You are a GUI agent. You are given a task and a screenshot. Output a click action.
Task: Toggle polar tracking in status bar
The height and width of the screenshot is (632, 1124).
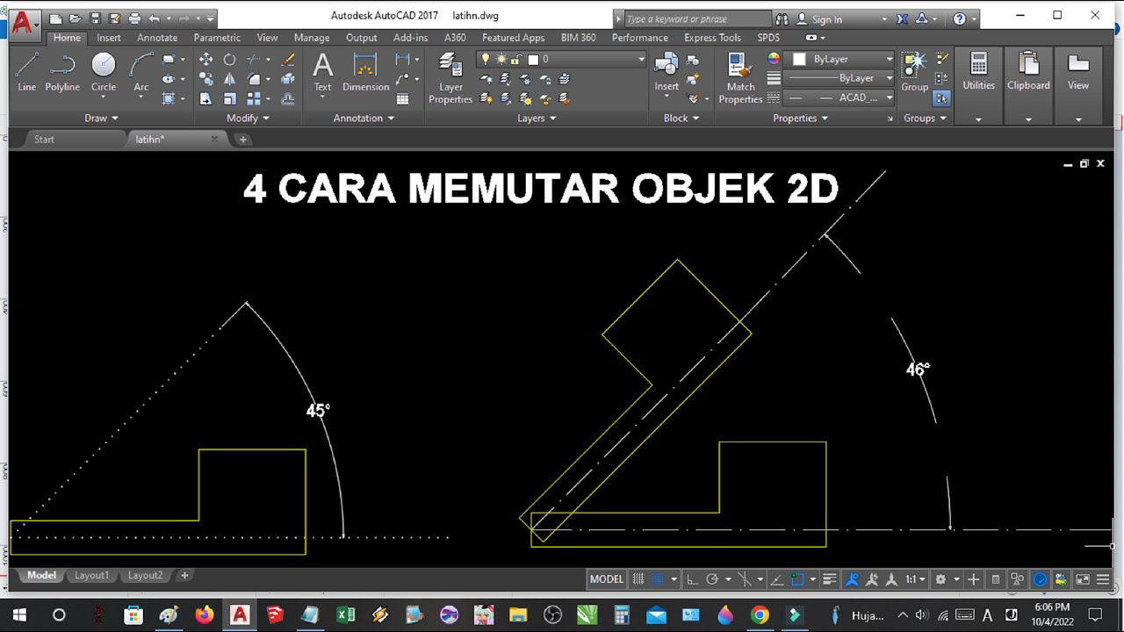(x=712, y=579)
